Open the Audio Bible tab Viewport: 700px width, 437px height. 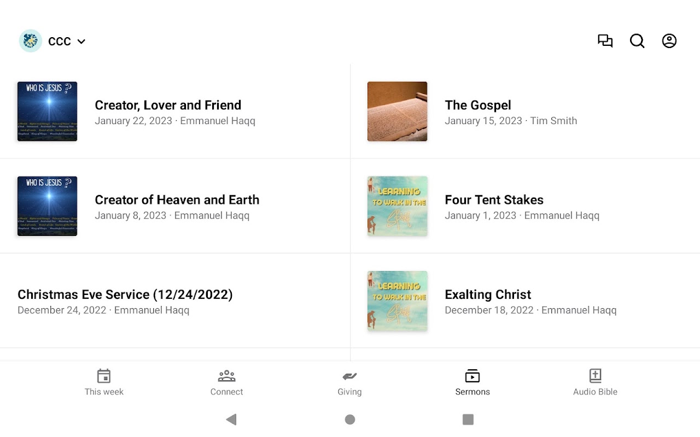tap(595, 382)
